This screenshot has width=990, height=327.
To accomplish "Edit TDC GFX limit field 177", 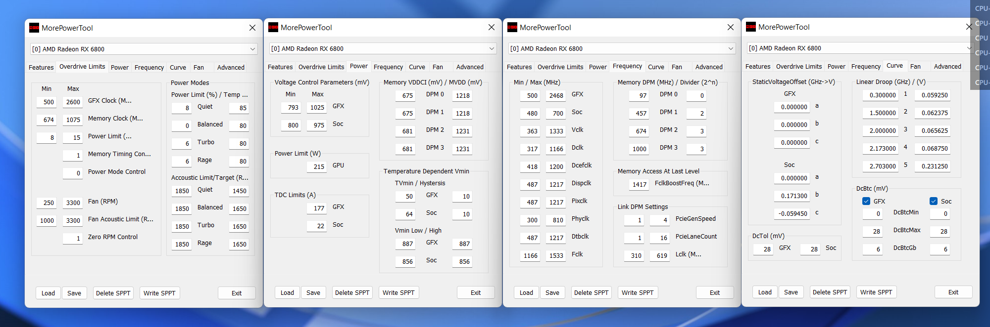I will (x=317, y=208).
